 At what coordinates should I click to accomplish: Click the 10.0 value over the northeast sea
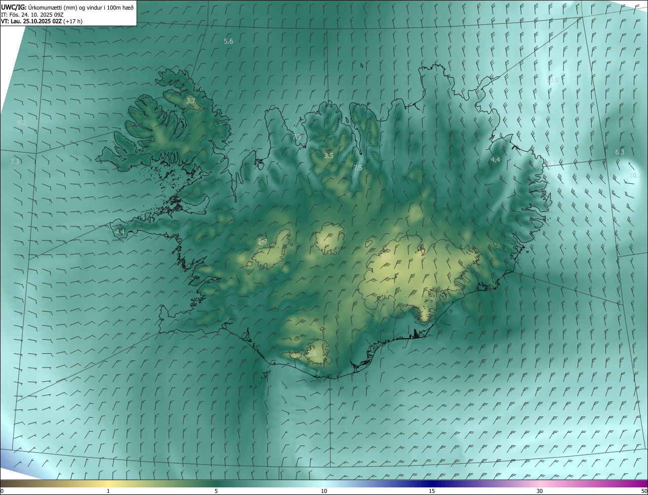552,80
